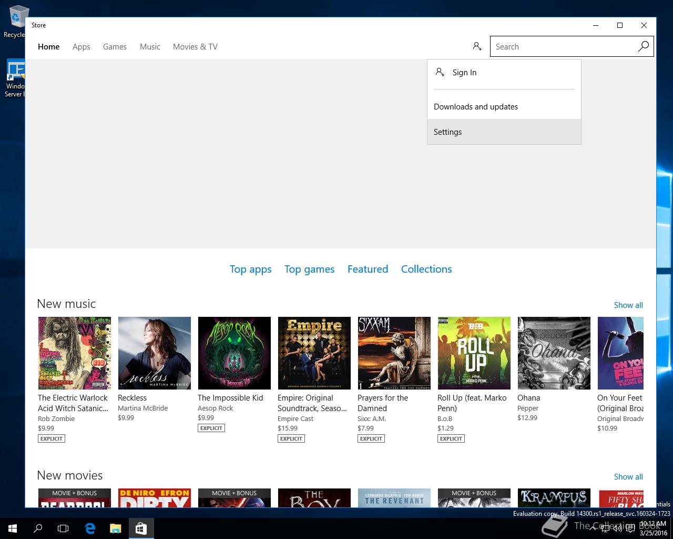Click the magnifier search icon in Store
Viewport: 673px width, 539px height.
644,46
